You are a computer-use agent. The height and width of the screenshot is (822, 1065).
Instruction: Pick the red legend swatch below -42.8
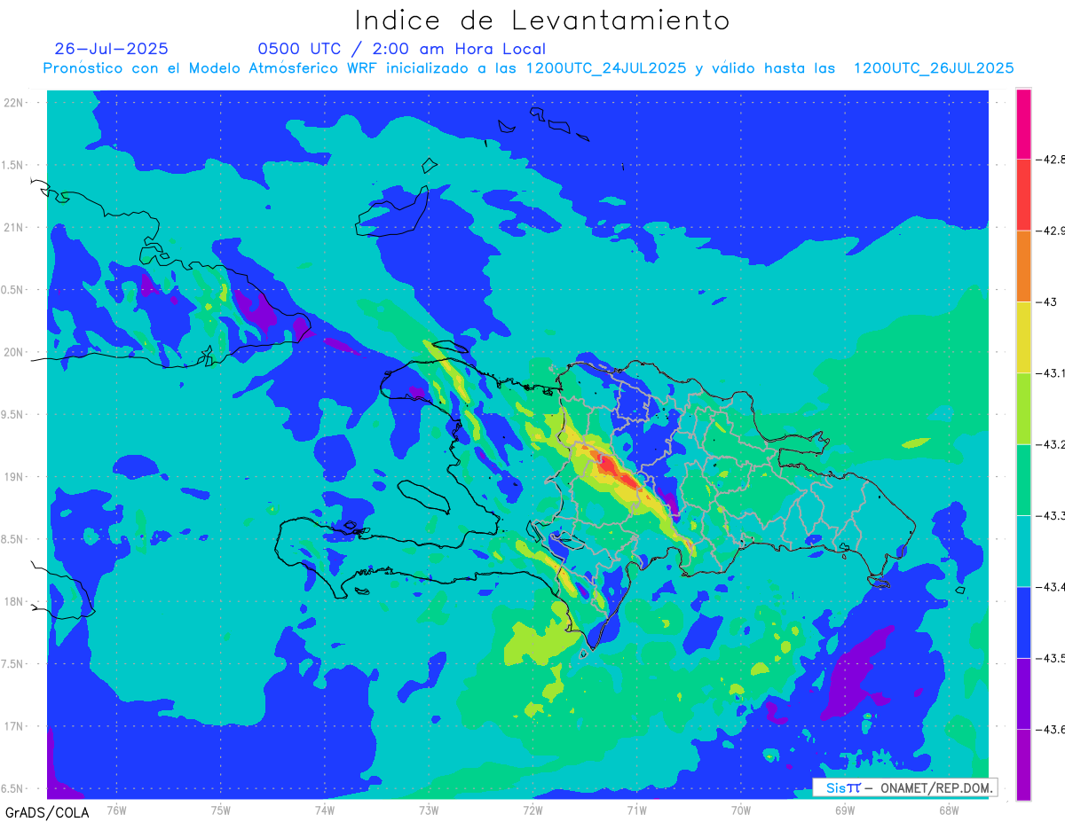1023,195
